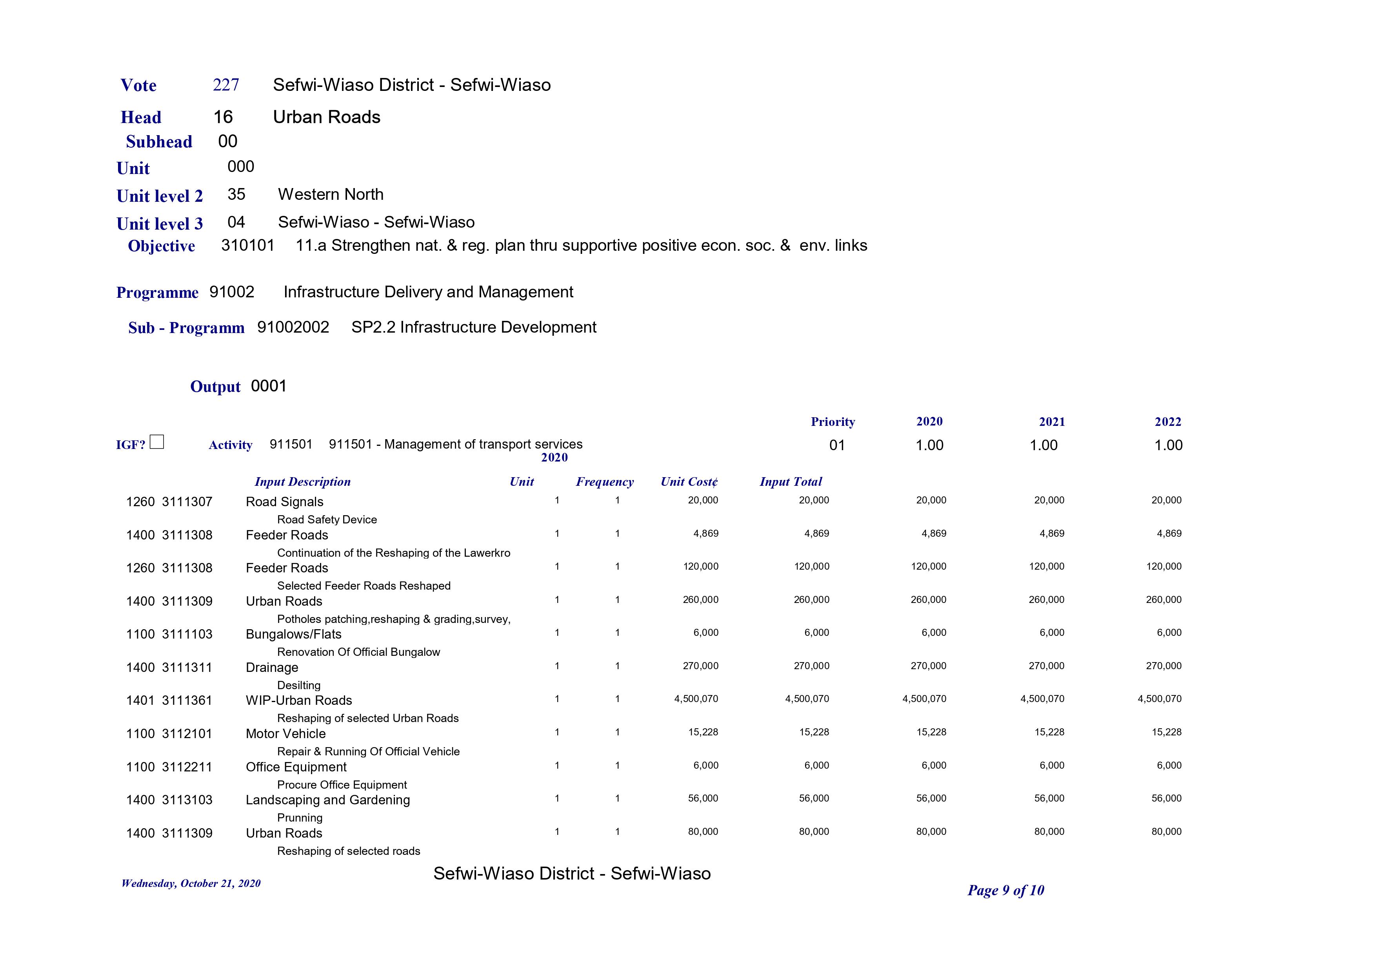
Task: Click activity code 911501
Action: click(x=291, y=444)
